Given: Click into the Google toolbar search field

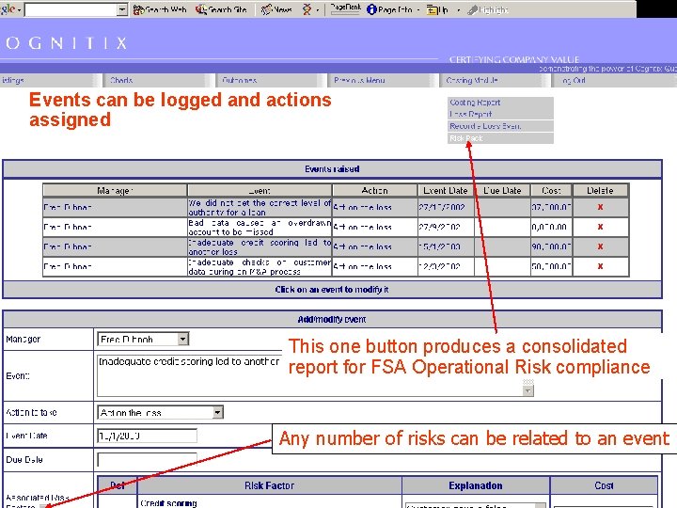Looking at the screenshot, I should (x=71, y=9).
